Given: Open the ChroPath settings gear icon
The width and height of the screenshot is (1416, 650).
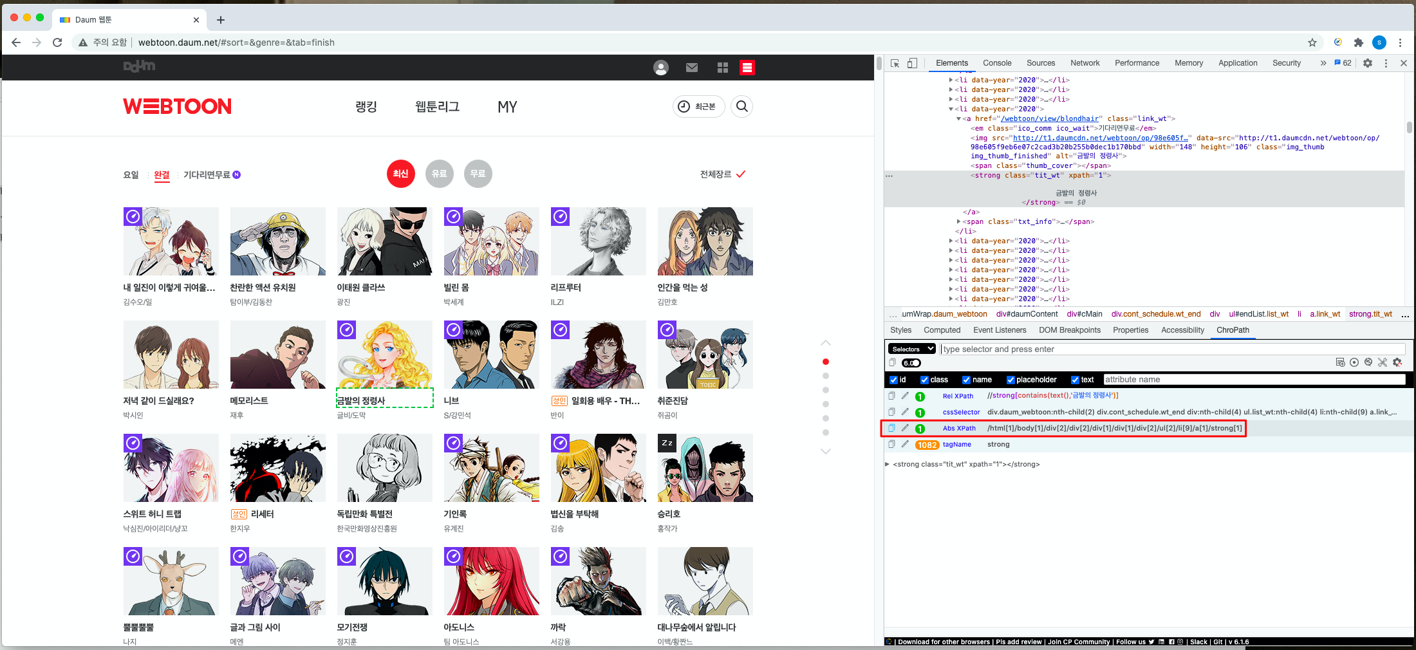Looking at the screenshot, I should (x=1397, y=362).
